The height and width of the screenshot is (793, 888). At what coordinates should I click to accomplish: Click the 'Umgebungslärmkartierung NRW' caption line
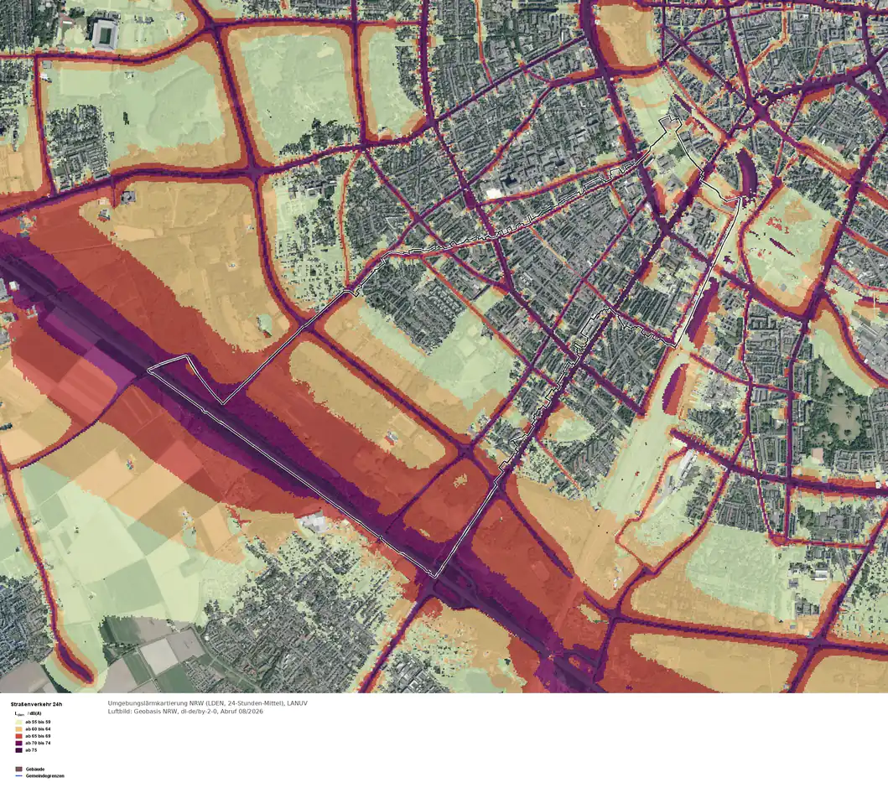tap(208, 703)
